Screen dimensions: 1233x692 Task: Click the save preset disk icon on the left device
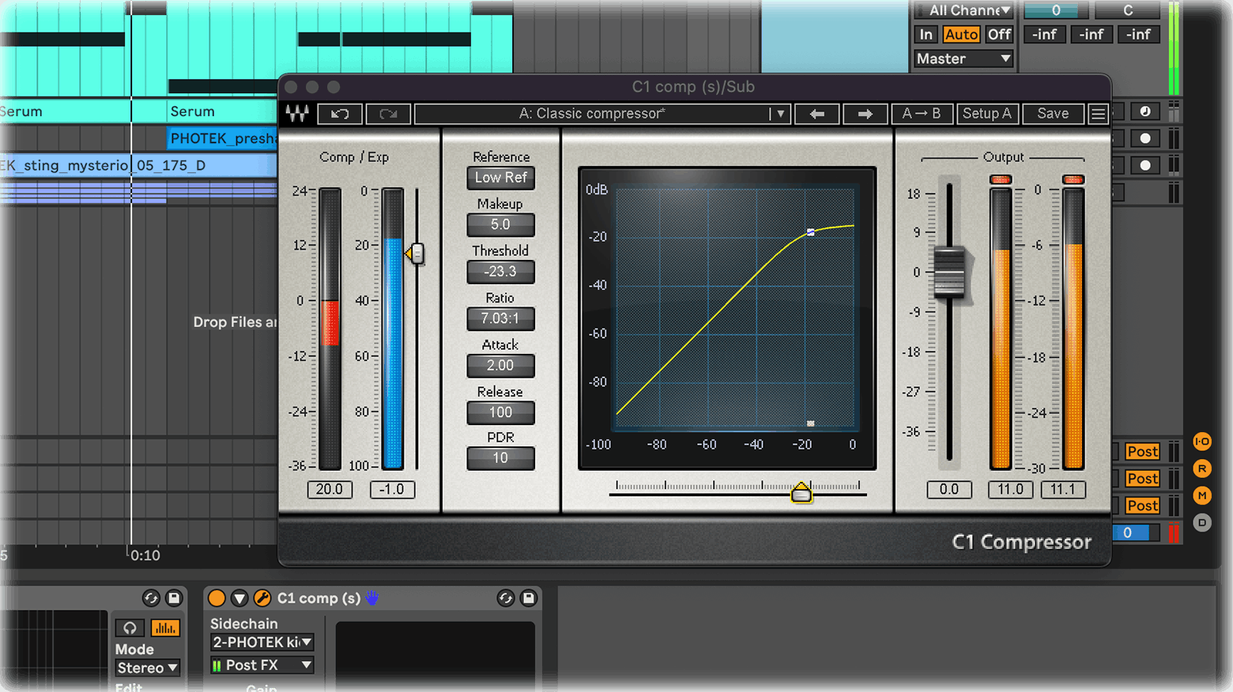174,598
